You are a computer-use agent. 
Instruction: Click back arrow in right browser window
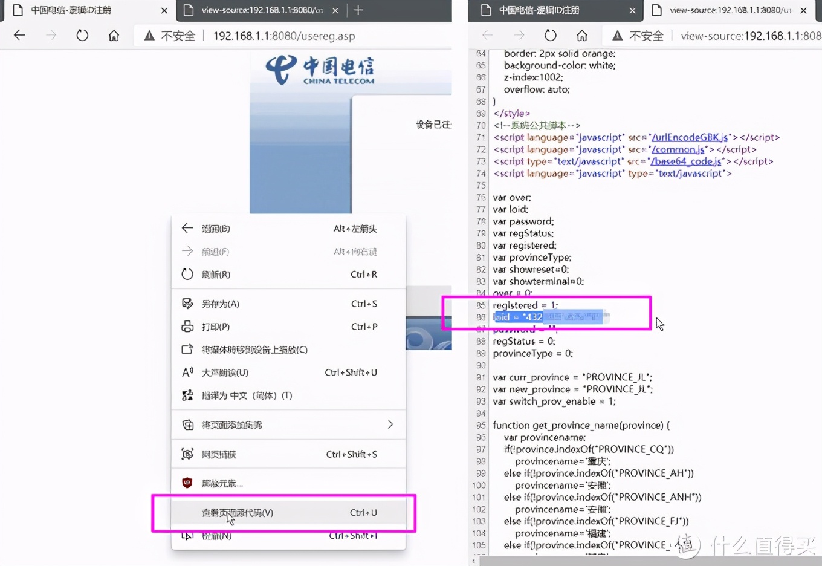pyautogui.click(x=487, y=36)
